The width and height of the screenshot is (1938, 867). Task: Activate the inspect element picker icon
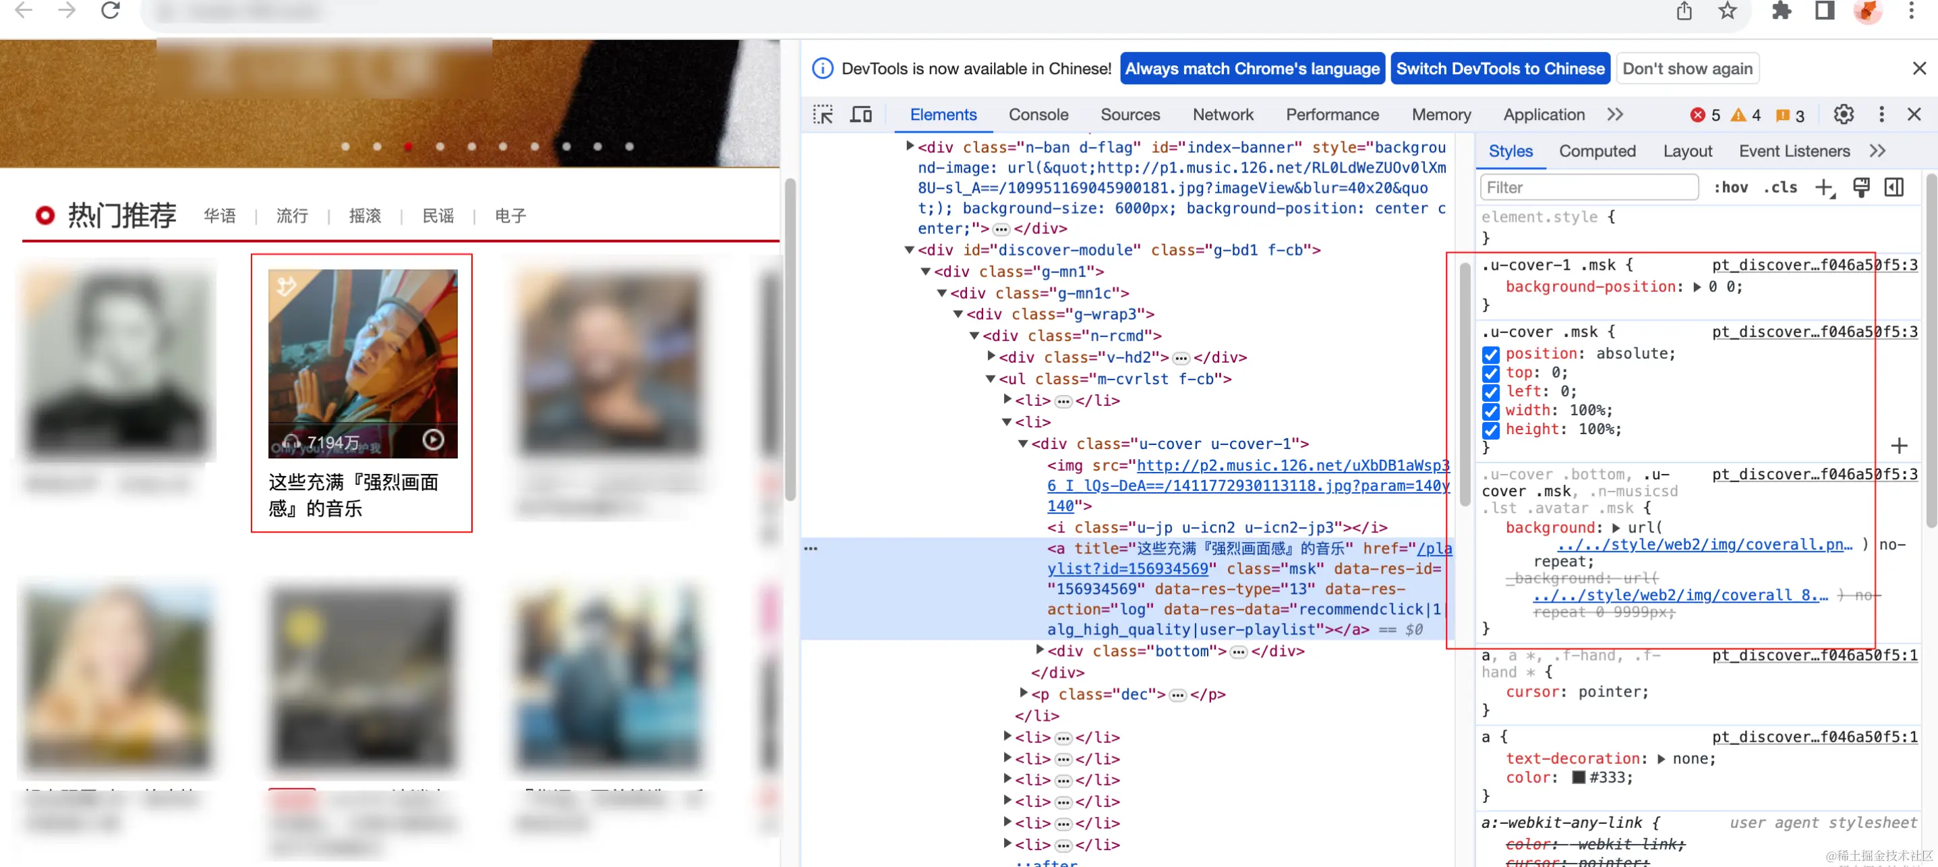coord(823,115)
